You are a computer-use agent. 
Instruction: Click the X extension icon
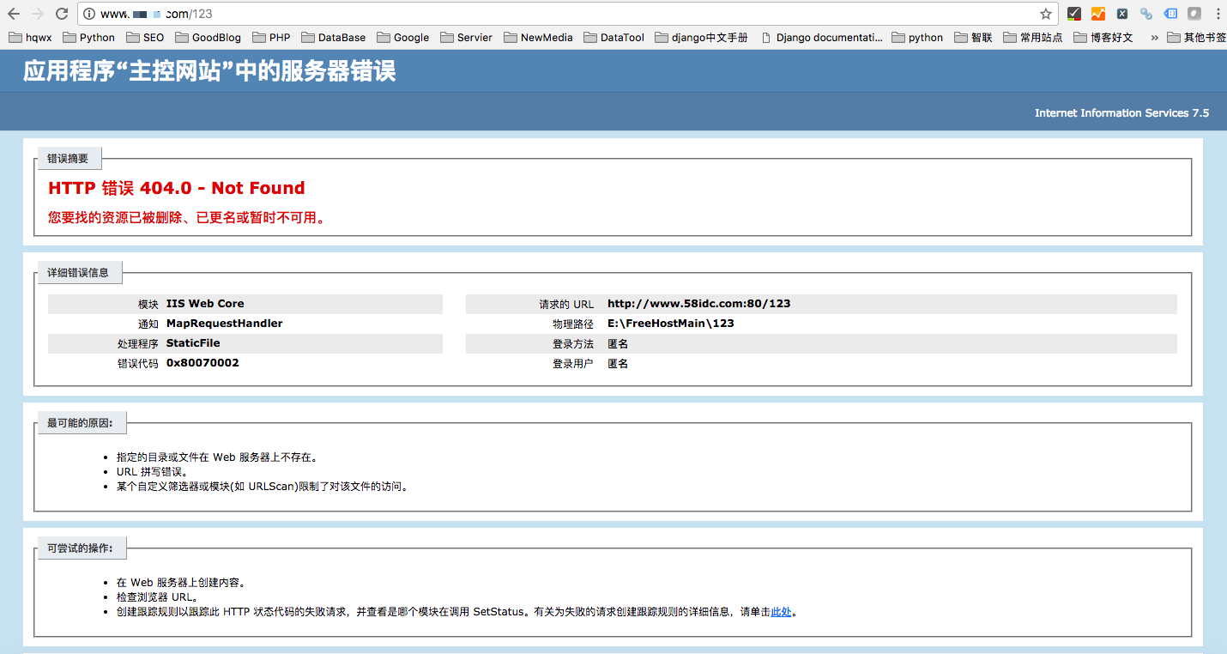pos(1122,13)
